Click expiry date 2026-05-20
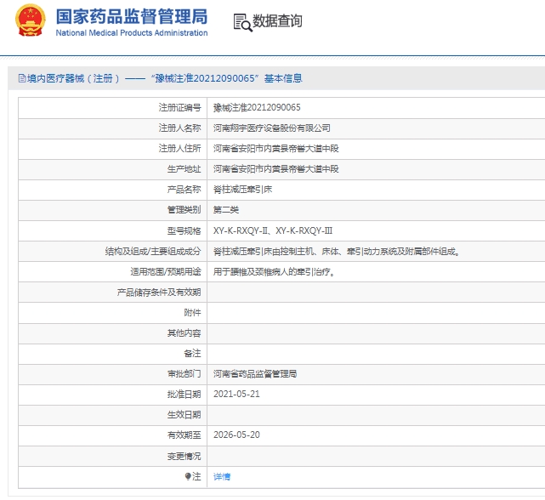Screen dimensions: 545x500 [x=236, y=435]
